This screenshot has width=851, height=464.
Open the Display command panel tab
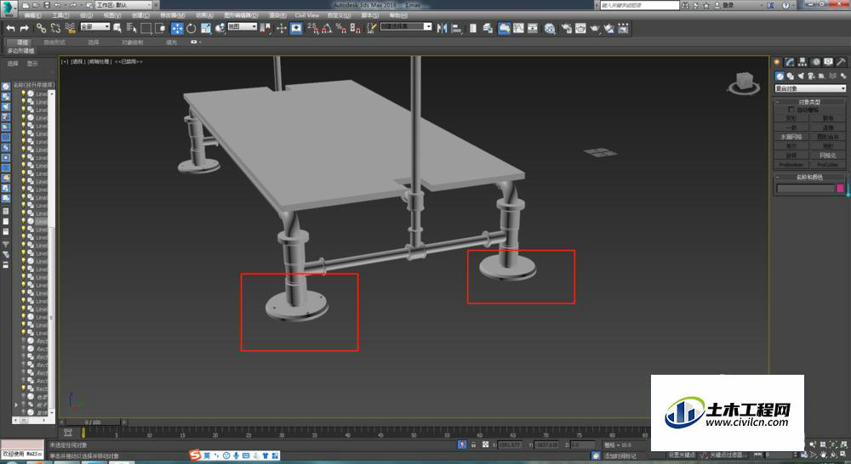828,62
